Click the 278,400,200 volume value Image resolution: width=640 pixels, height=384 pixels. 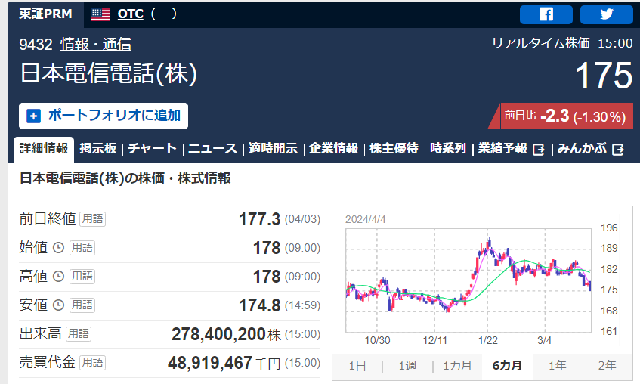(218, 334)
